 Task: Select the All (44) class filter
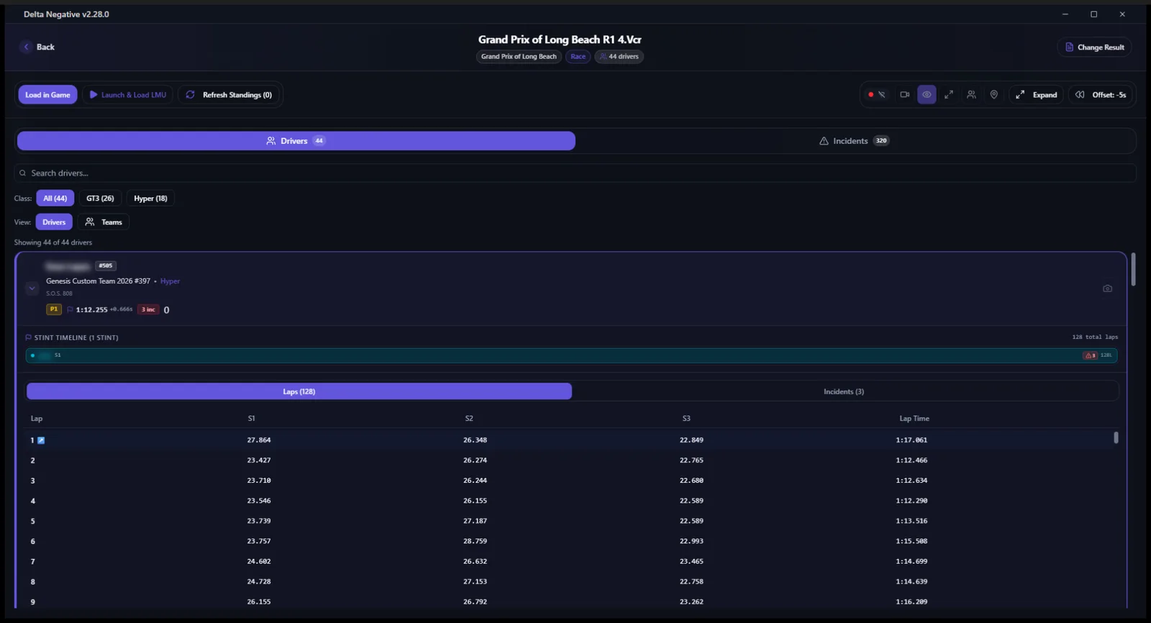pos(55,199)
